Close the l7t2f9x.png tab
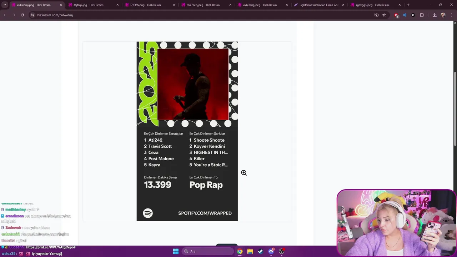Viewport: 457px width, 257px height. [x=174, y=5]
